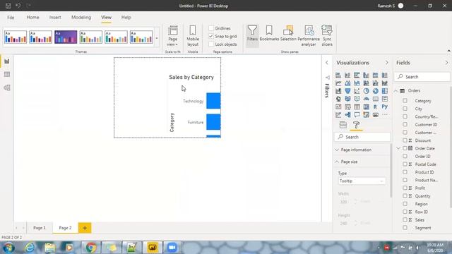452x254 pixels.
Task: Open the Performance analyzer pane
Action: click(309, 36)
